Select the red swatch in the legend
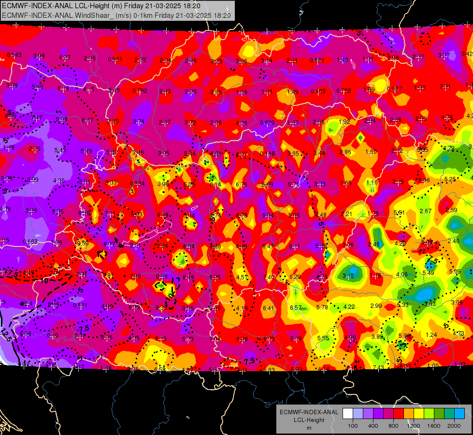Viewport: 473px width, 435px height. [x=398, y=414]
